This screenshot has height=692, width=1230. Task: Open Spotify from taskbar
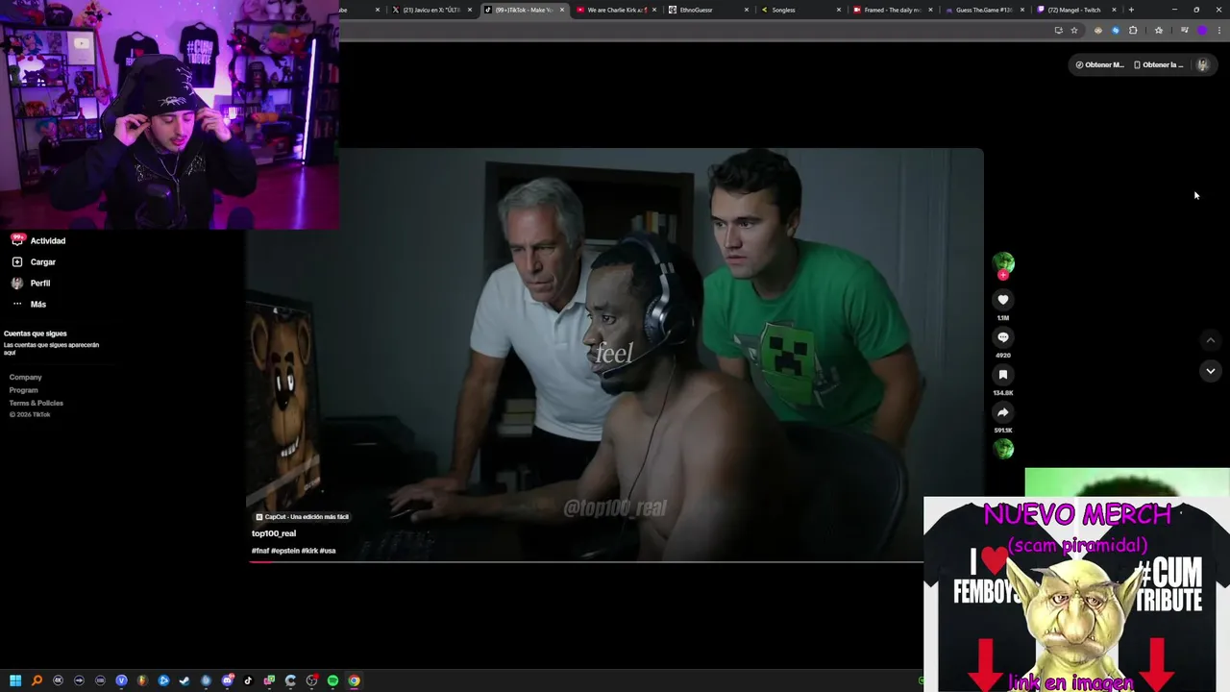click(x=332, y=680)
